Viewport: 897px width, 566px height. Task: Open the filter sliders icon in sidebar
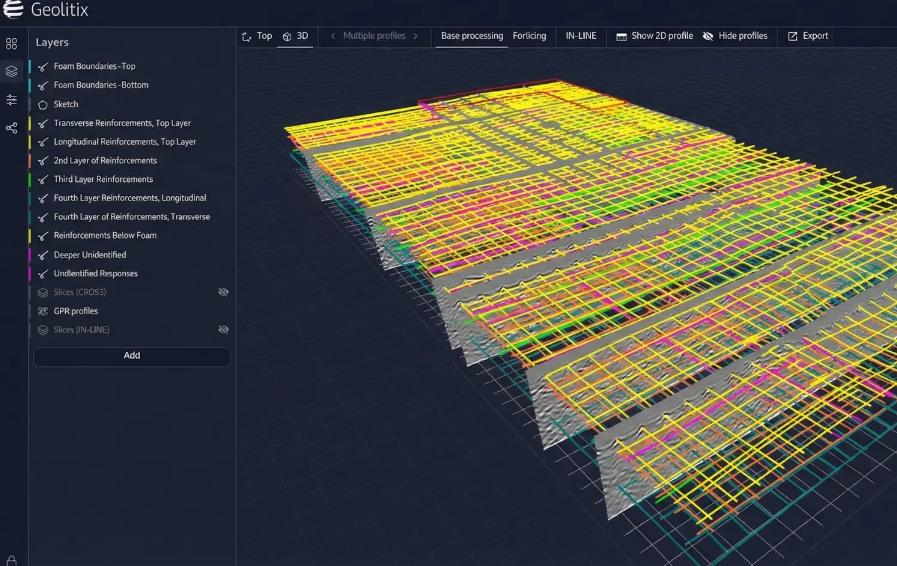pyautogui.click(x=11, y=100)
